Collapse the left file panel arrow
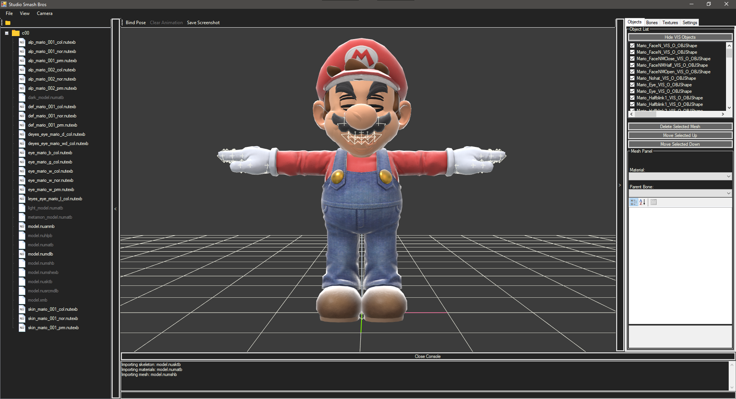The width and height of the screenshot is (736, 399). (115, 209)
